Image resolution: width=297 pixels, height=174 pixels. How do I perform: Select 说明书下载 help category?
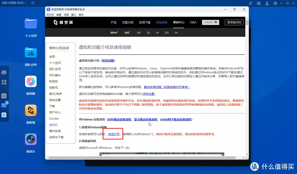(56, 137)
